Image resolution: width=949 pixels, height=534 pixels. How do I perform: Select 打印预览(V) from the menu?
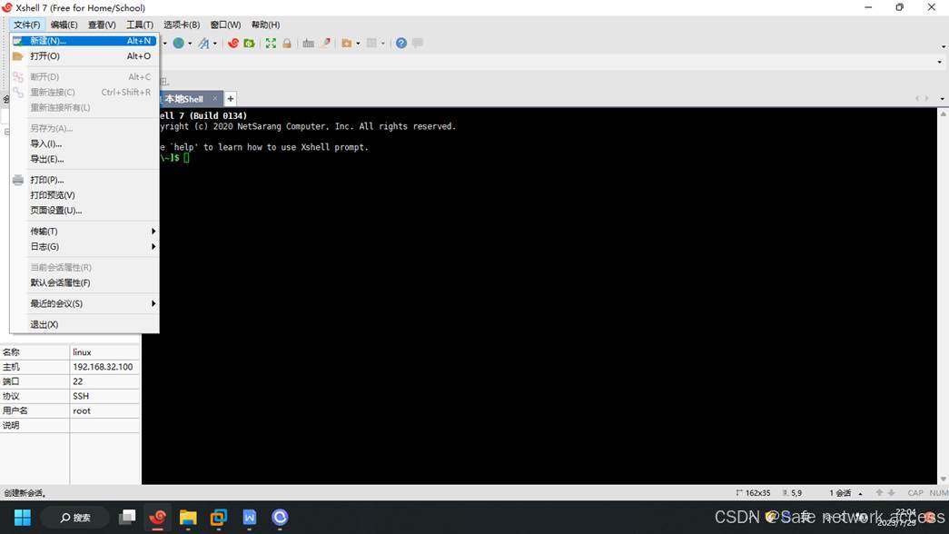point(84,195)
